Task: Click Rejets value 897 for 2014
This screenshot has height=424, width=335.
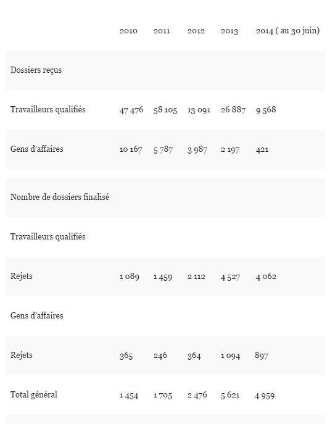Action: pos(262,355)
